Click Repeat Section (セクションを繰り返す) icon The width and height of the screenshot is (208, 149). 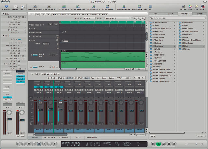coord(78,7)
